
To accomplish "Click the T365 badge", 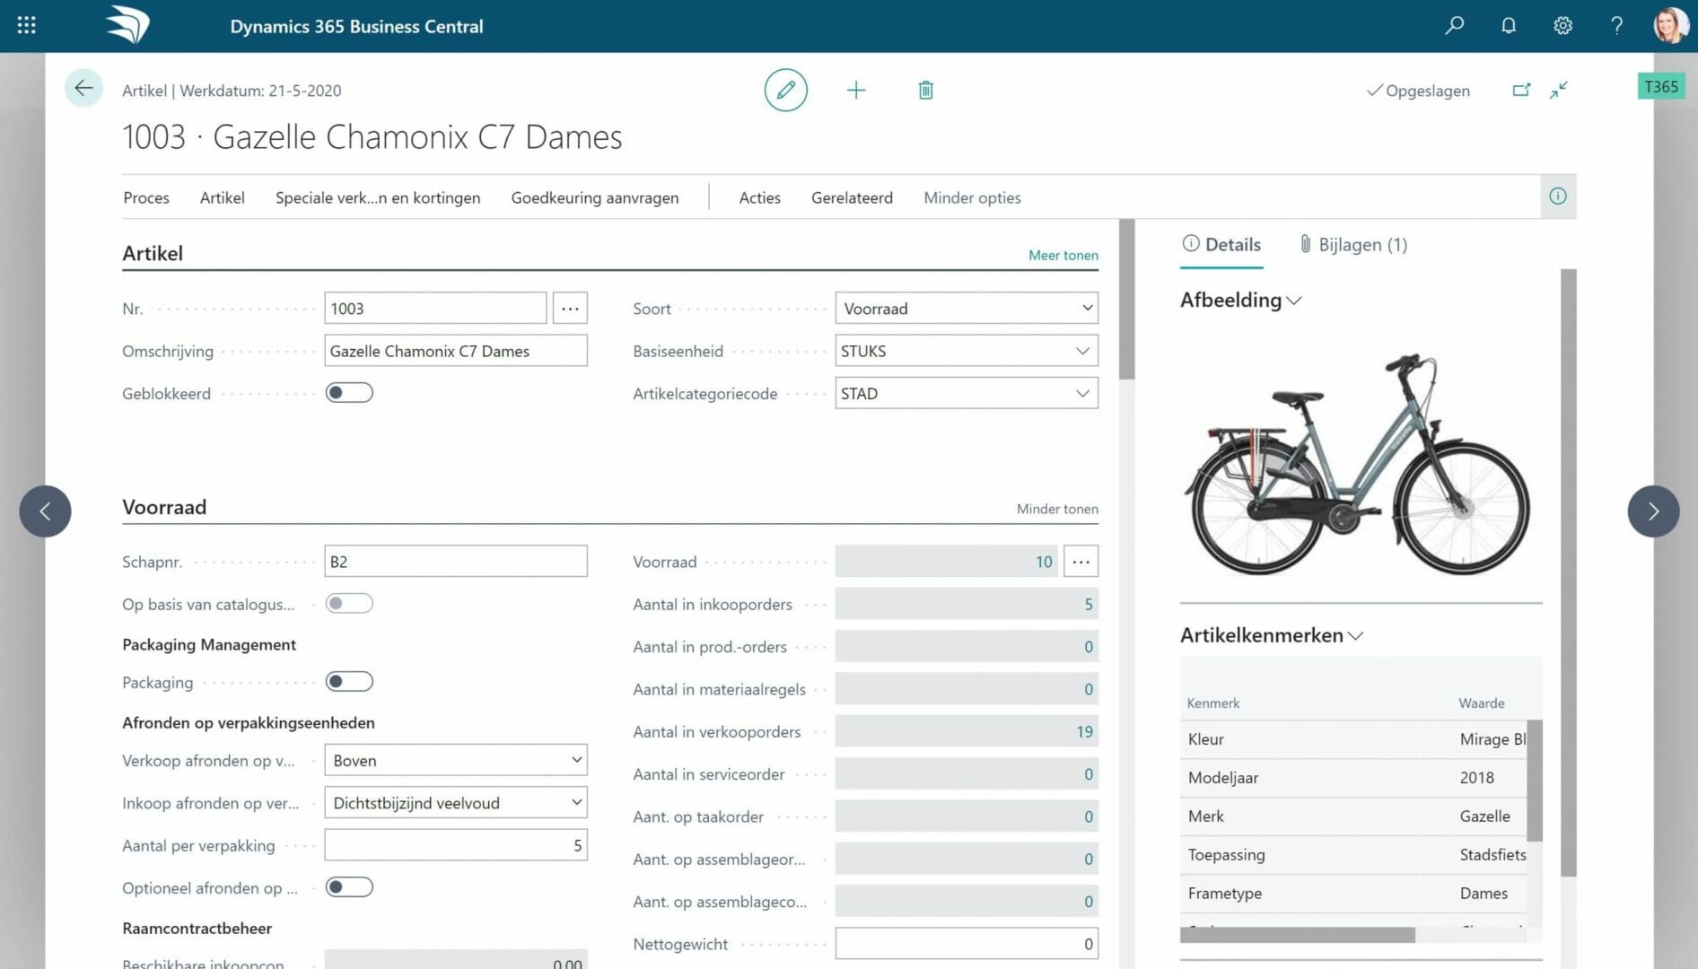I will [1661, 86].
